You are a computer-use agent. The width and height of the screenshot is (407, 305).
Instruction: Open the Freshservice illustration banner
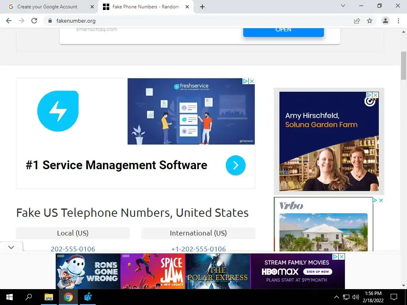(x=191, y=111)
